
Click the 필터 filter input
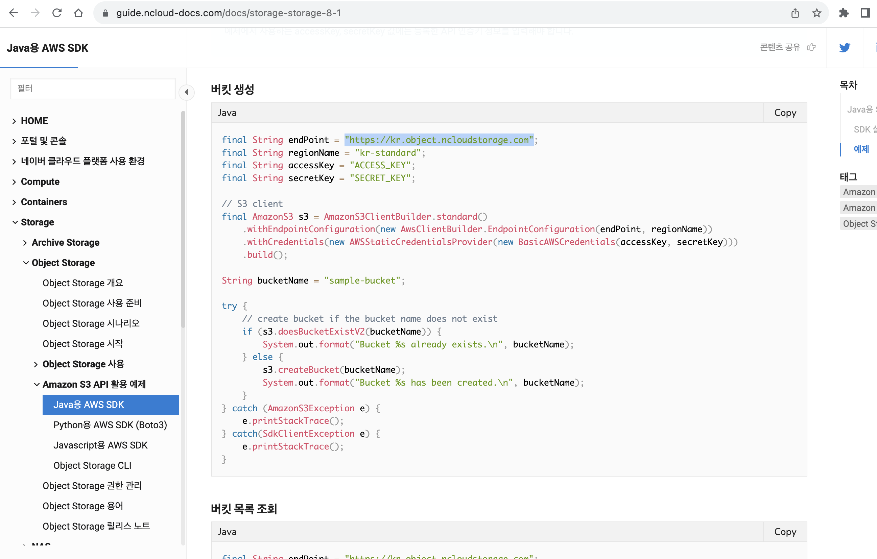pyautogui.click(x=93, y=89)
